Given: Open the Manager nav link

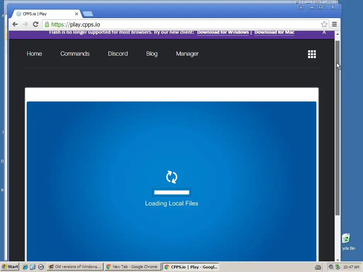Looking at the screenshot, I should (x=187, y=54).
